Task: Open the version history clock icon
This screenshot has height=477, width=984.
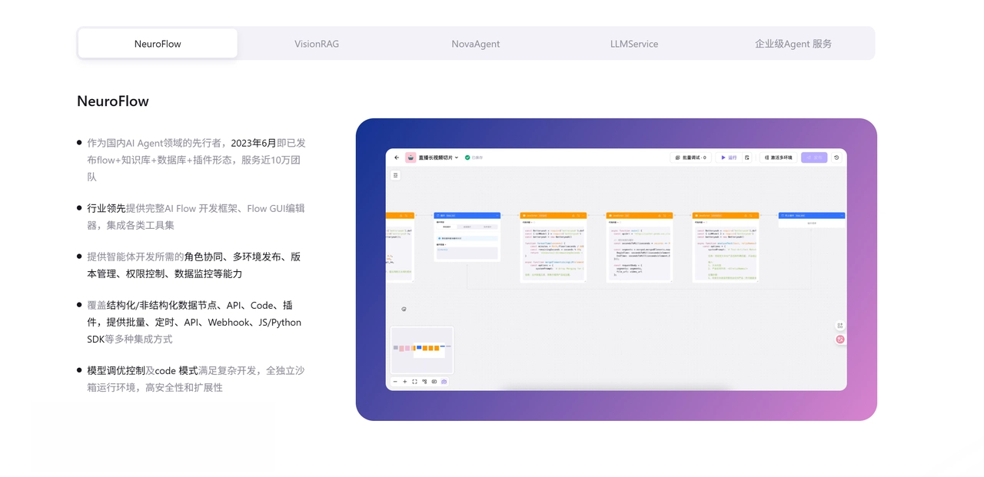Action: pyautogui.click(x=836, y=157)
